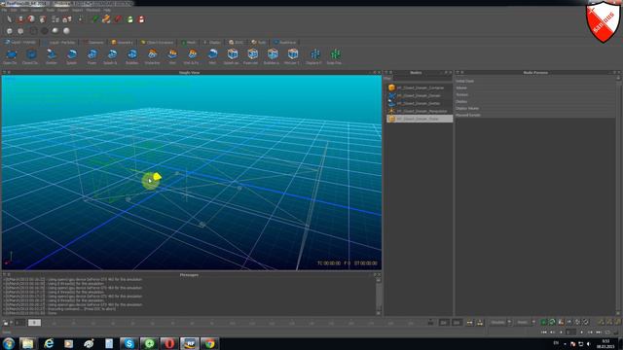Open the Reset button's dropdown arrow

[x=533, y=322]
